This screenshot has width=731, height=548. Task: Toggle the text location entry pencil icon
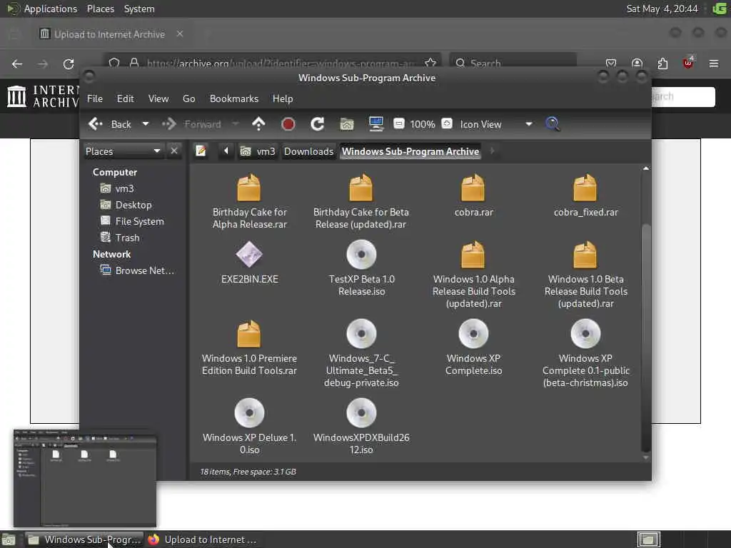[201, 151]
